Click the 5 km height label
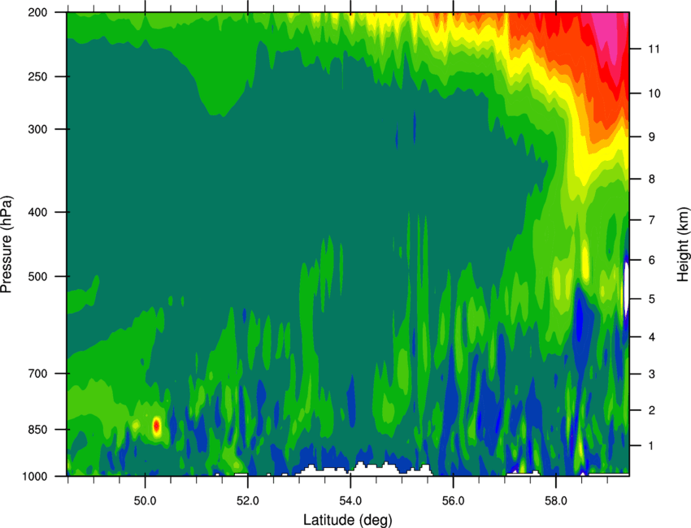The height and width of the screenshot is (528, 691). tap(651, 299)
